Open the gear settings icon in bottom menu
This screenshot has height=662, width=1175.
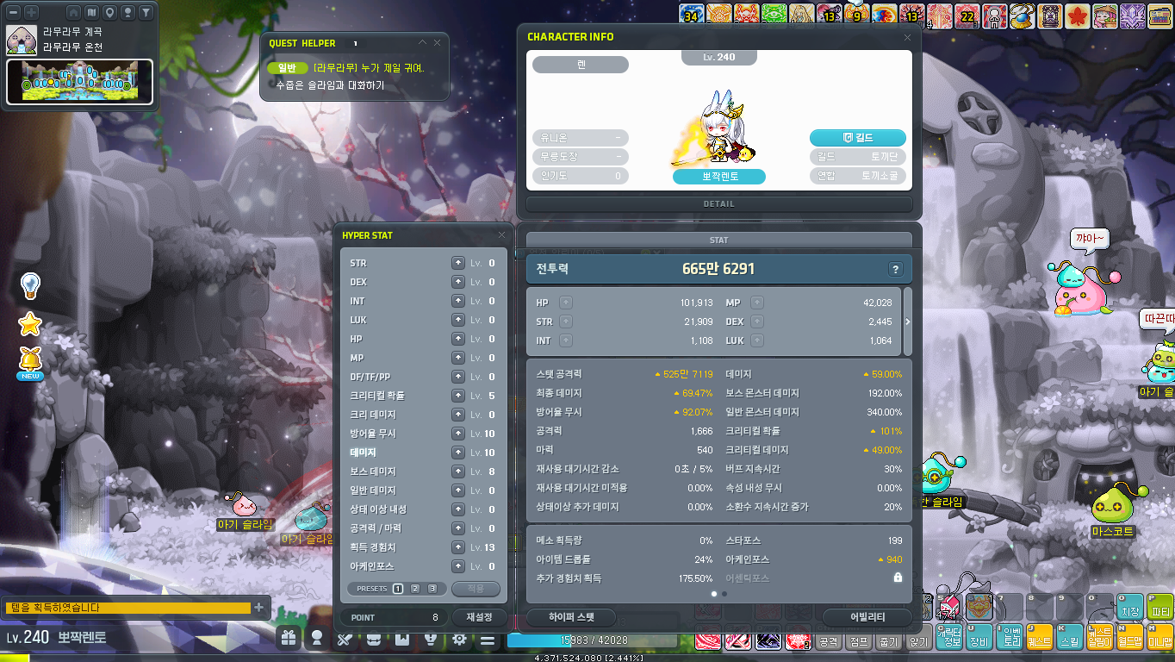[459, 639]
